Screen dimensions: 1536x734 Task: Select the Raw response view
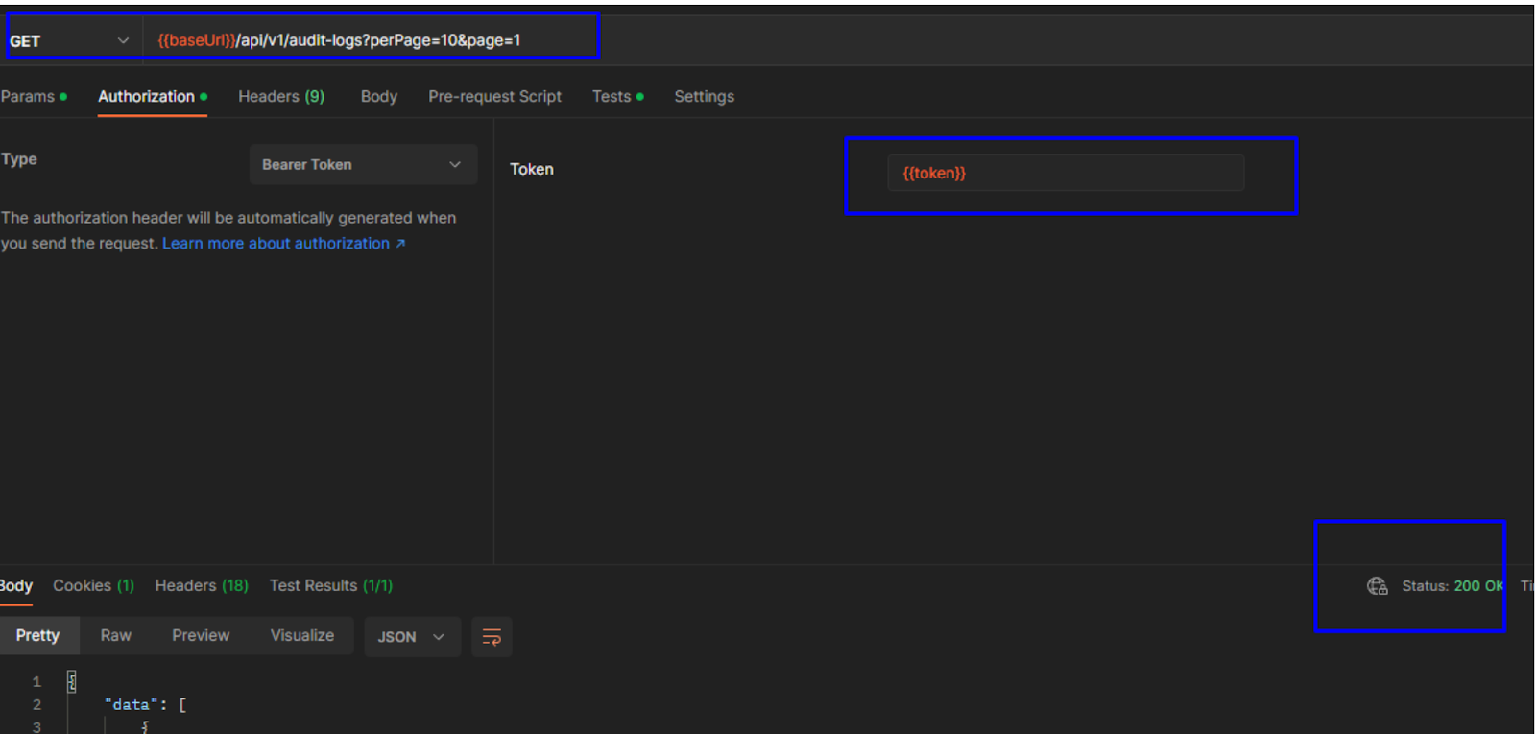[x=115, y=636]
